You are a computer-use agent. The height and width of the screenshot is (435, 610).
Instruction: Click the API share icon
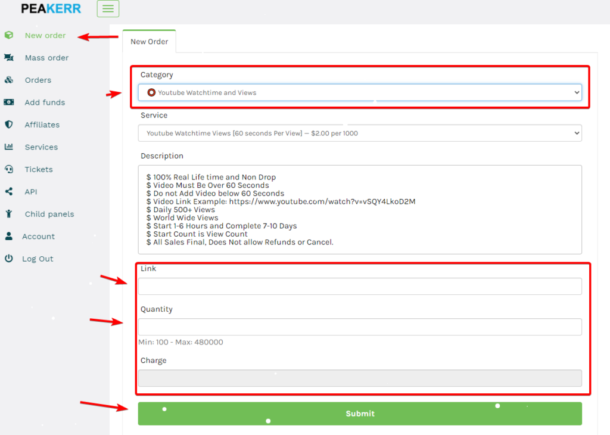[x=9, y=192]
